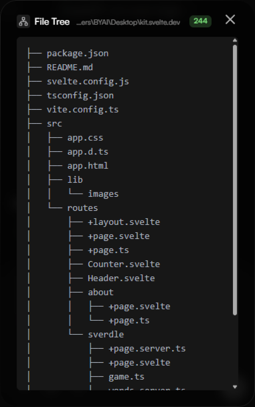The height and width of the screenshot is (407, 255).
Task: Select svelte.config.js file
Action: [x=88, y=81]
